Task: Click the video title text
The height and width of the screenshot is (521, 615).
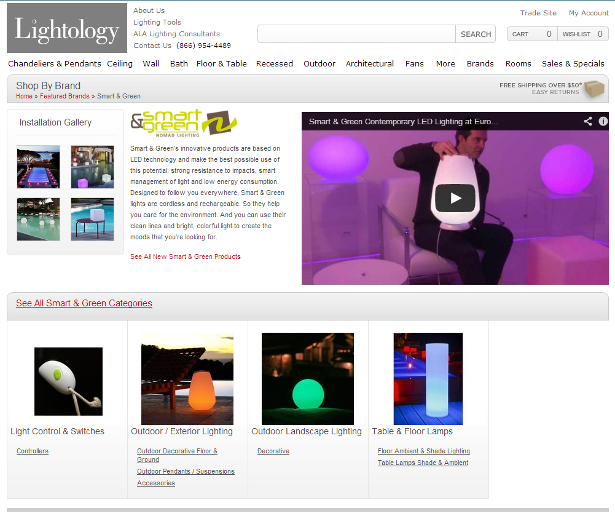Action: 403,122
